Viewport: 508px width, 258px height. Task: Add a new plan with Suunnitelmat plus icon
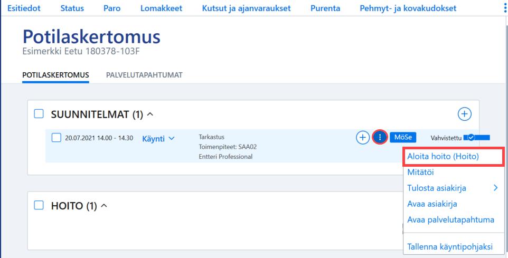coord(464,114)
